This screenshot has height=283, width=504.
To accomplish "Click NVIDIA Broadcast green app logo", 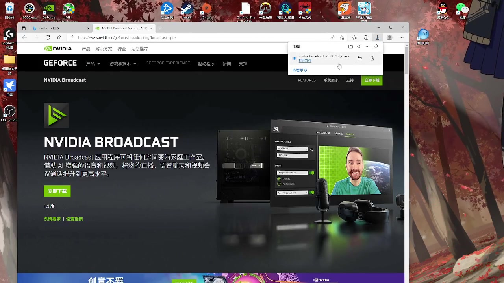I will pyautogui.click(x=56, y=115).
